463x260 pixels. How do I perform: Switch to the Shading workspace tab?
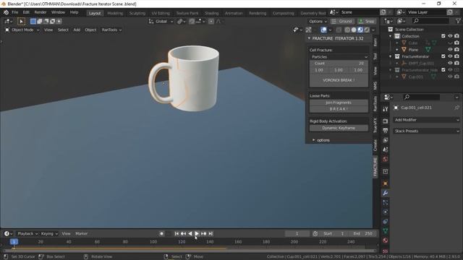(211, 13)
